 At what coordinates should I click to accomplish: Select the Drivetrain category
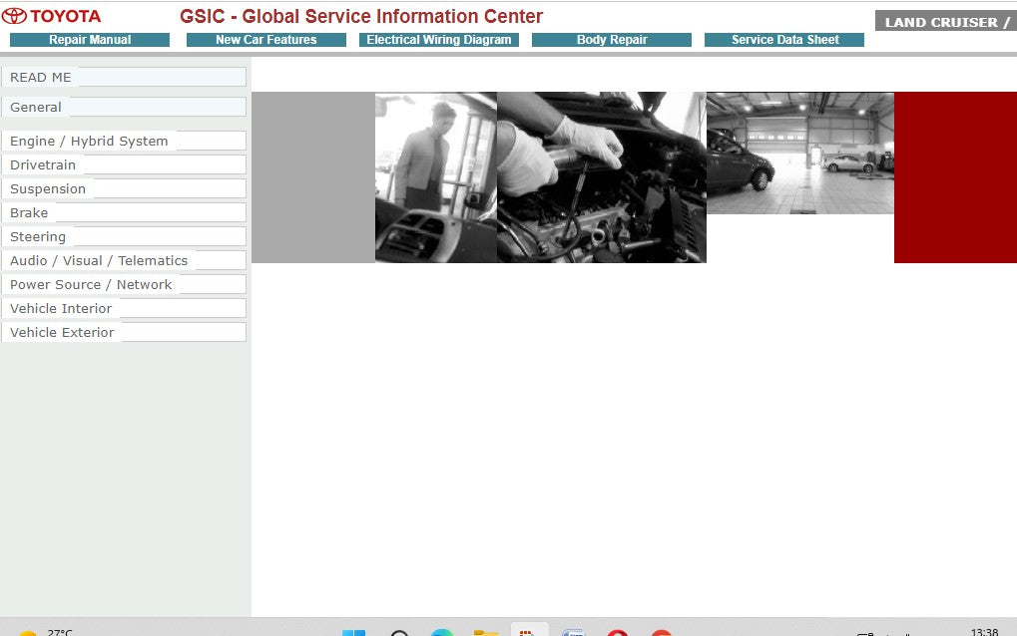(124, 164)
